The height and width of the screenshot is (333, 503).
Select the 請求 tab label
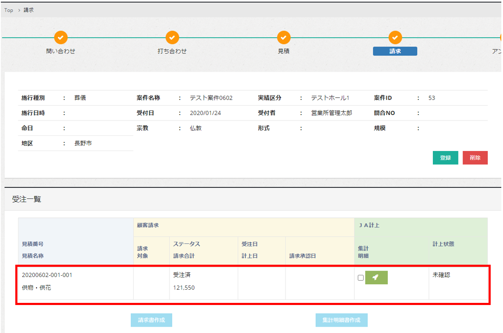click(x=395, y=51)
